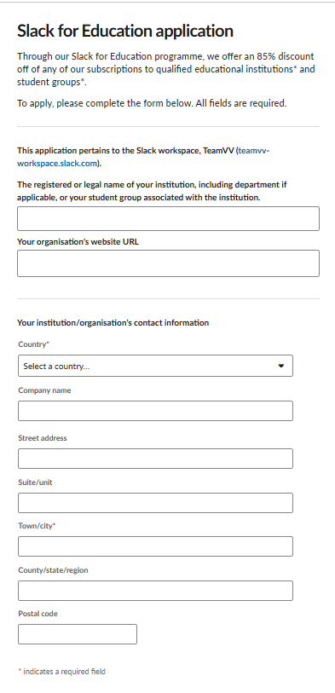Screen dimensions: 335x693
Task: Click the County/state/region text box
Action: point(155,591)
